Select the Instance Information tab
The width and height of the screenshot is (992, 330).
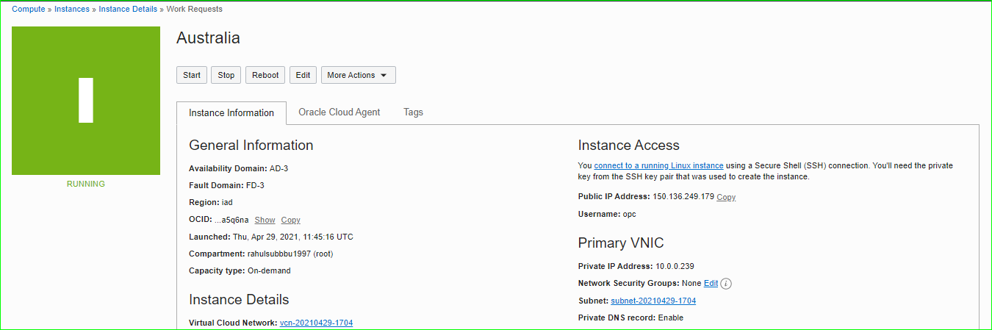[x=231, y=113]
